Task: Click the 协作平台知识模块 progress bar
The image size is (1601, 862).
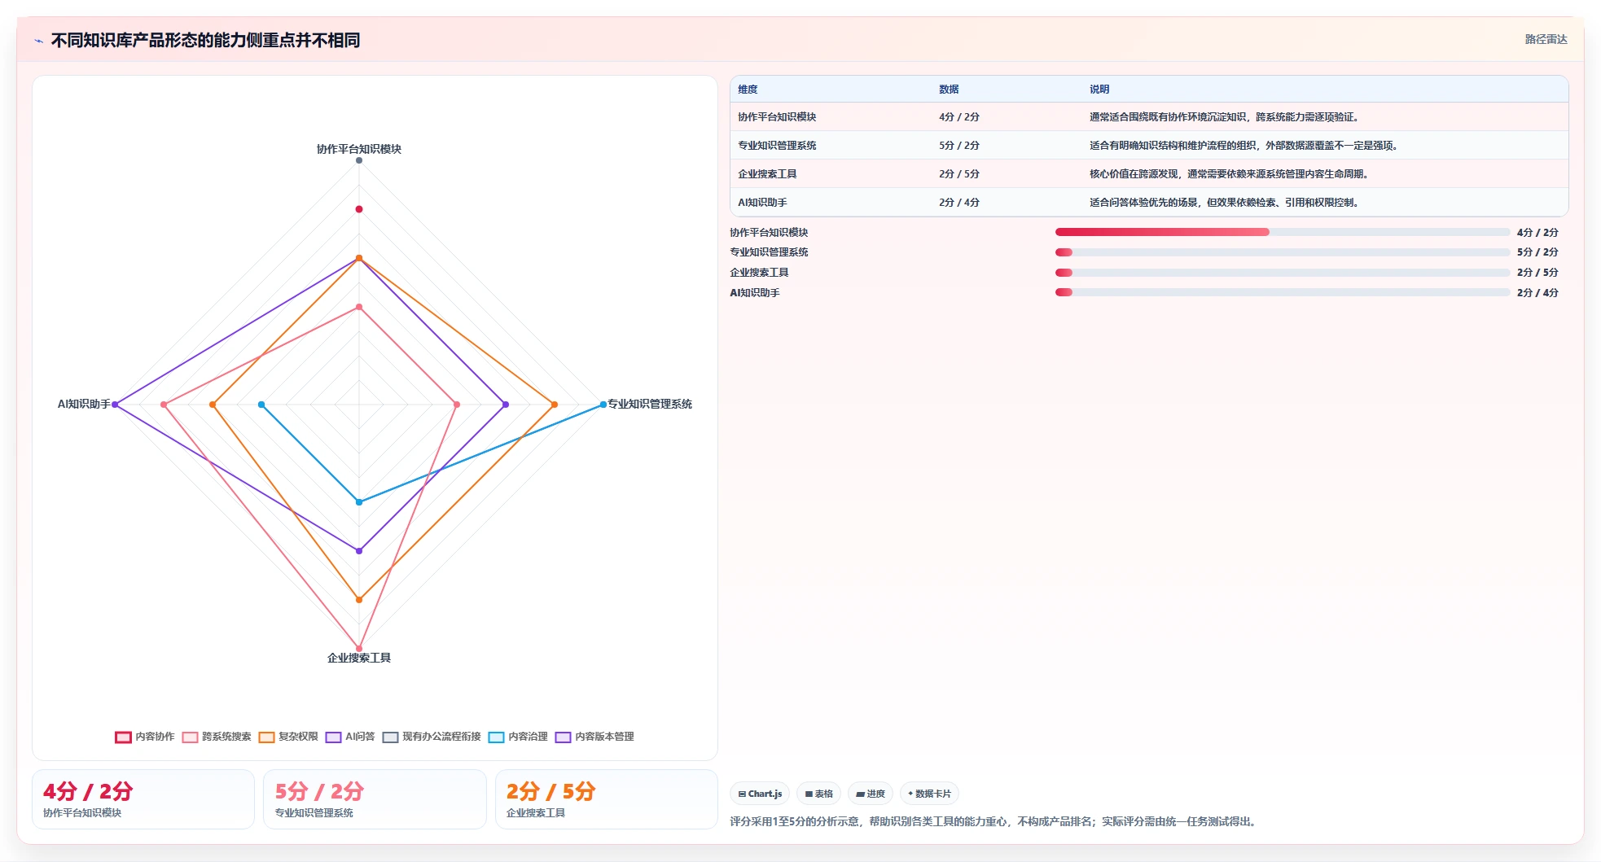Action: 1283,232
